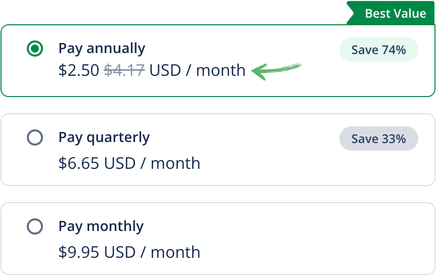Select the Pay quarterly radio button
The width and height of the screenshot is (438, 277).
[x=34, y=138]
